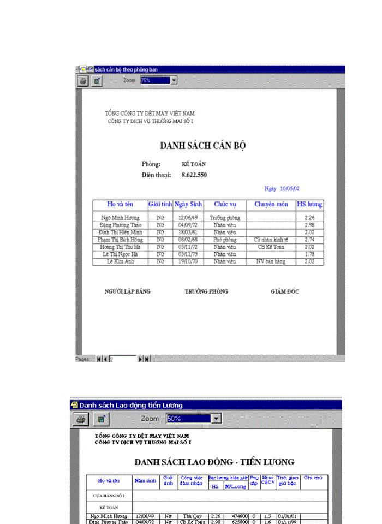Viewport: 382px width, 524px height.
Task: Click the salary amount 474600
Action: (x=240, y=516)
